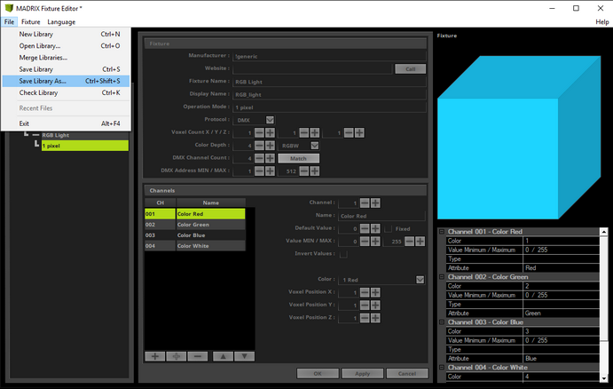613x389 pixels.
Task: Collapse Channel 002 - Color Green section
Action: 442,277
